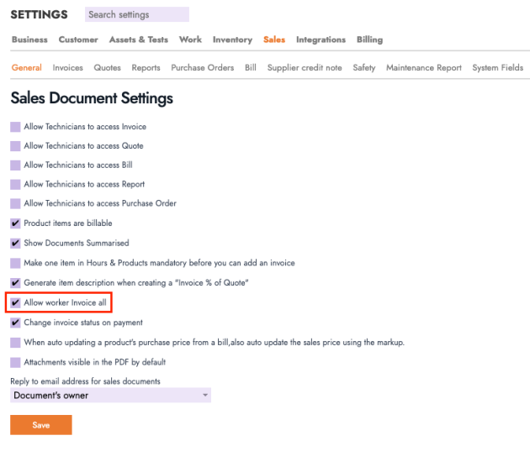Open the Billing settings tab

369,39
